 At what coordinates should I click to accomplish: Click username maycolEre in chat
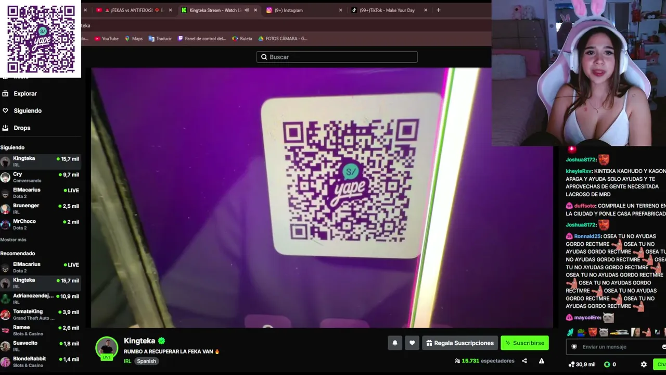(x=587, y=317)
